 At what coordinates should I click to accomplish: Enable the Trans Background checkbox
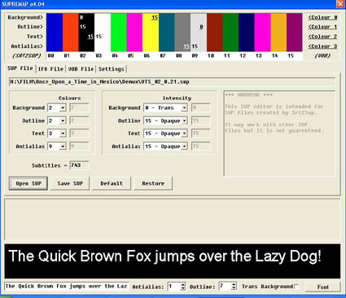(x=296, y=287)
